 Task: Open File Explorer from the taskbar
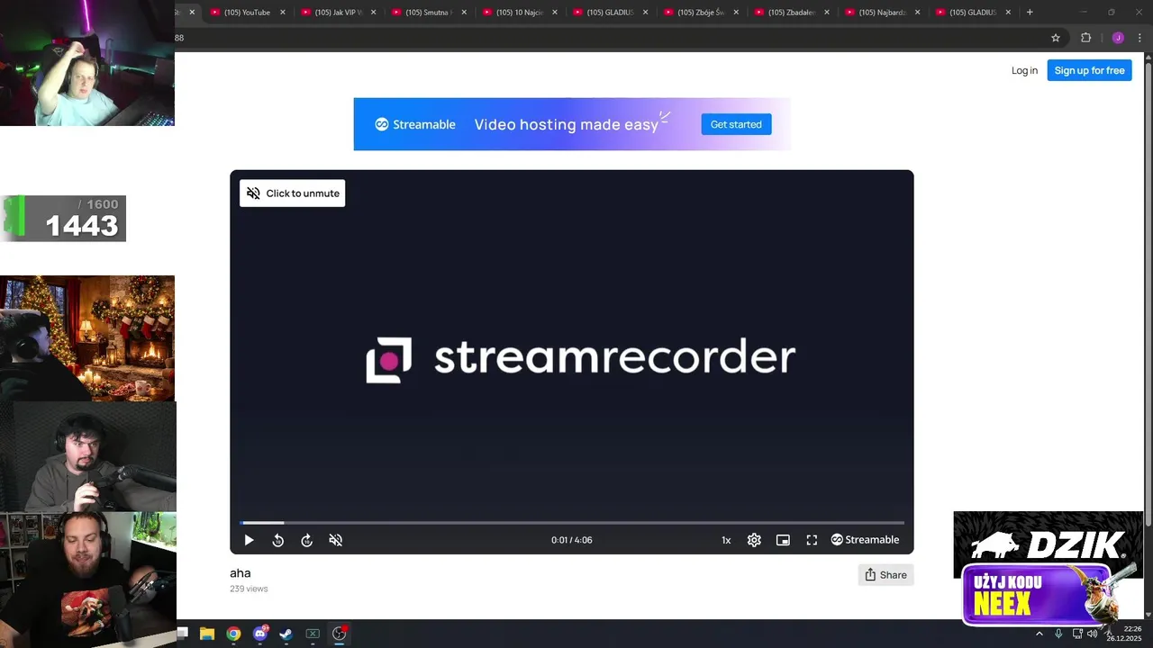tap(207, 634)
